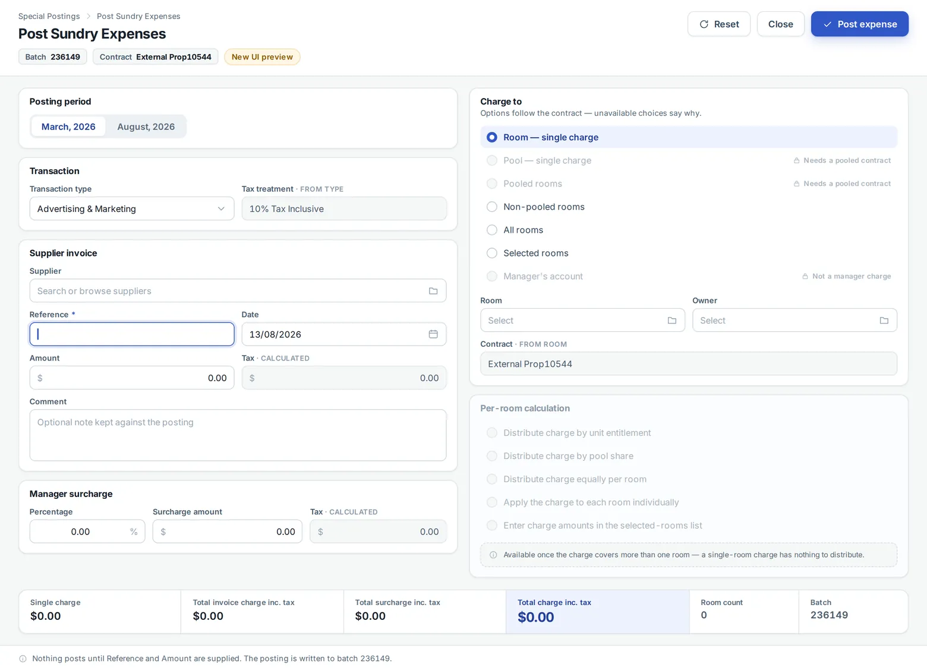Click the Post expense button
Viewport: 927px width, 671px height.
point(859,24)
